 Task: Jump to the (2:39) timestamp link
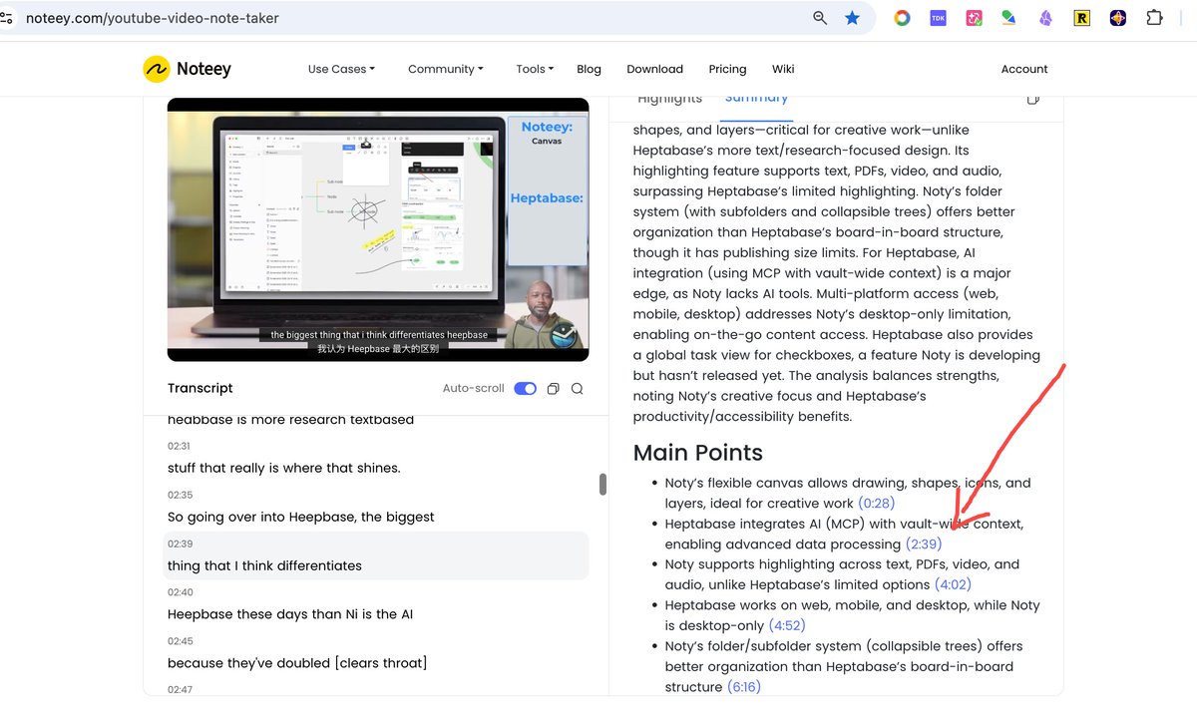coord(924,544)
